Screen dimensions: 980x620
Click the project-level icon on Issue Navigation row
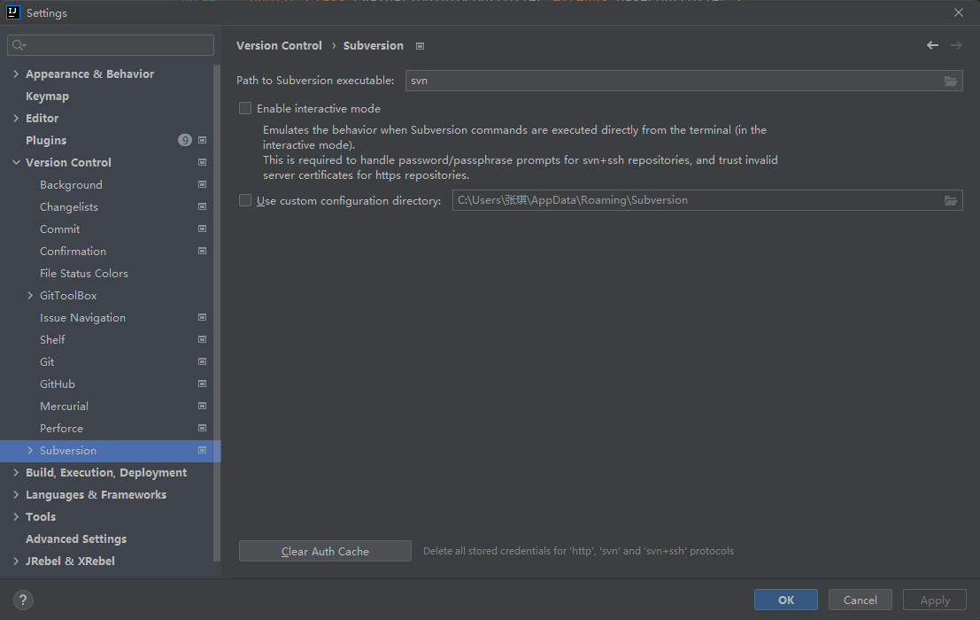[202, 317]
